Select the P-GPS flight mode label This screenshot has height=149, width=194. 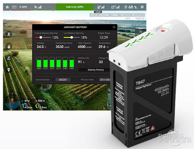(x=23, y=7)
